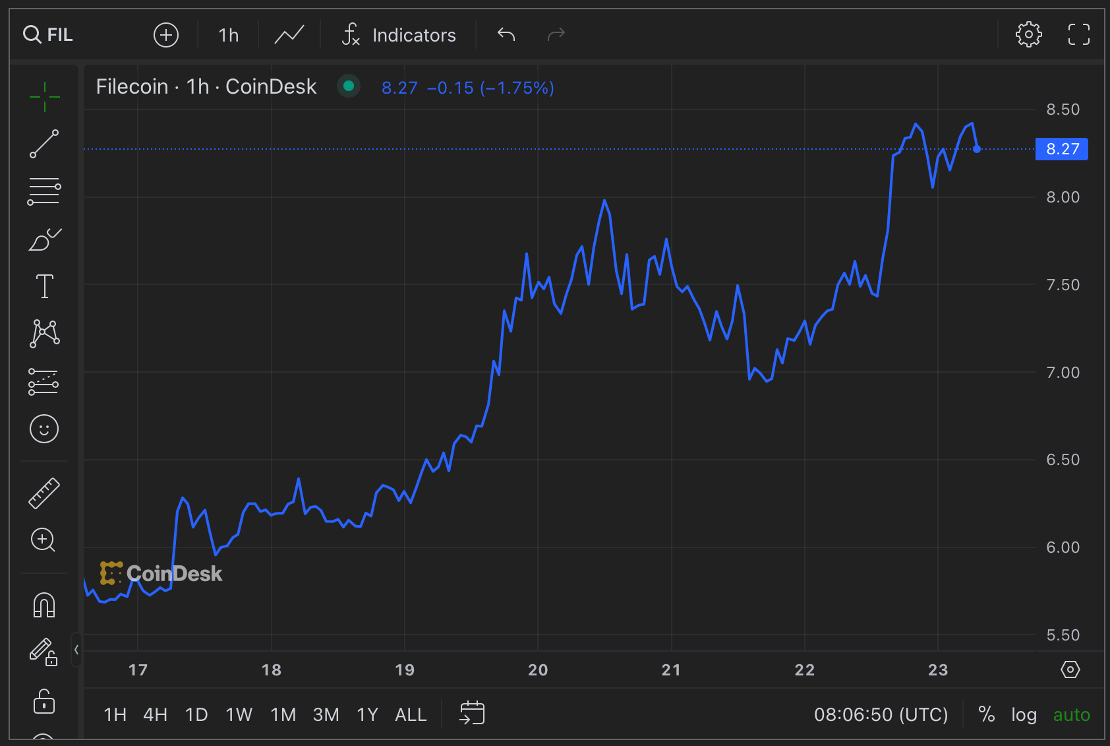
Task: Click the FIL symbol search
Action: click(x=48, y=34)
